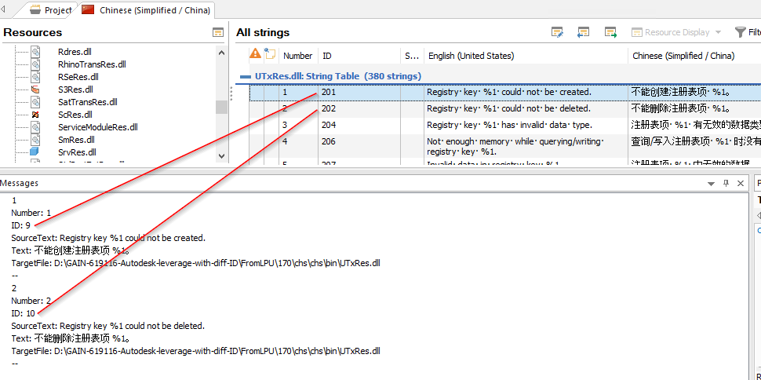Image resolution: width=761 pixels, height=380 pixels.
Task: Click the SatTransRes.dll file icon
Action: coord(35,102)
